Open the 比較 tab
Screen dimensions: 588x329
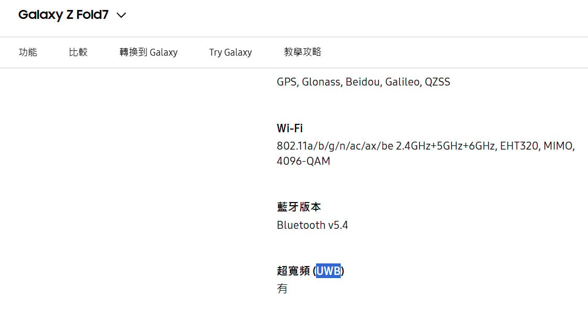[x=78, y=52]
